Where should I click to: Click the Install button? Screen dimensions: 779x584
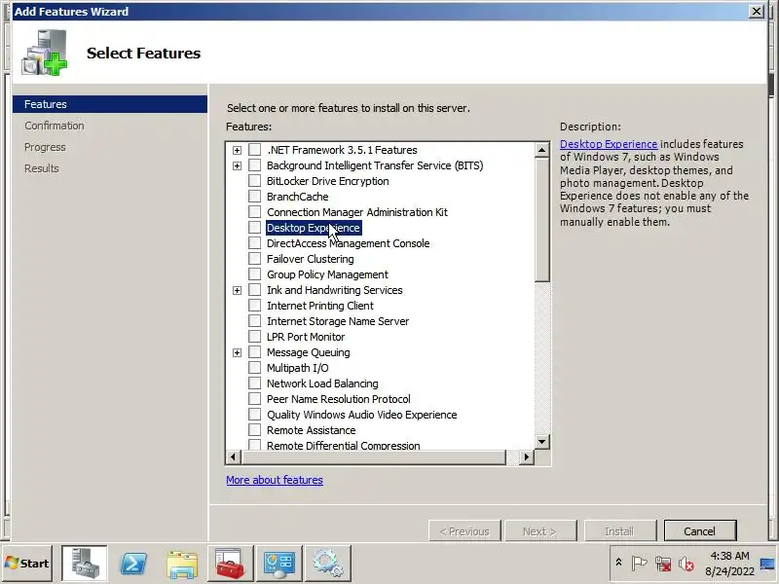coord(619,531)
